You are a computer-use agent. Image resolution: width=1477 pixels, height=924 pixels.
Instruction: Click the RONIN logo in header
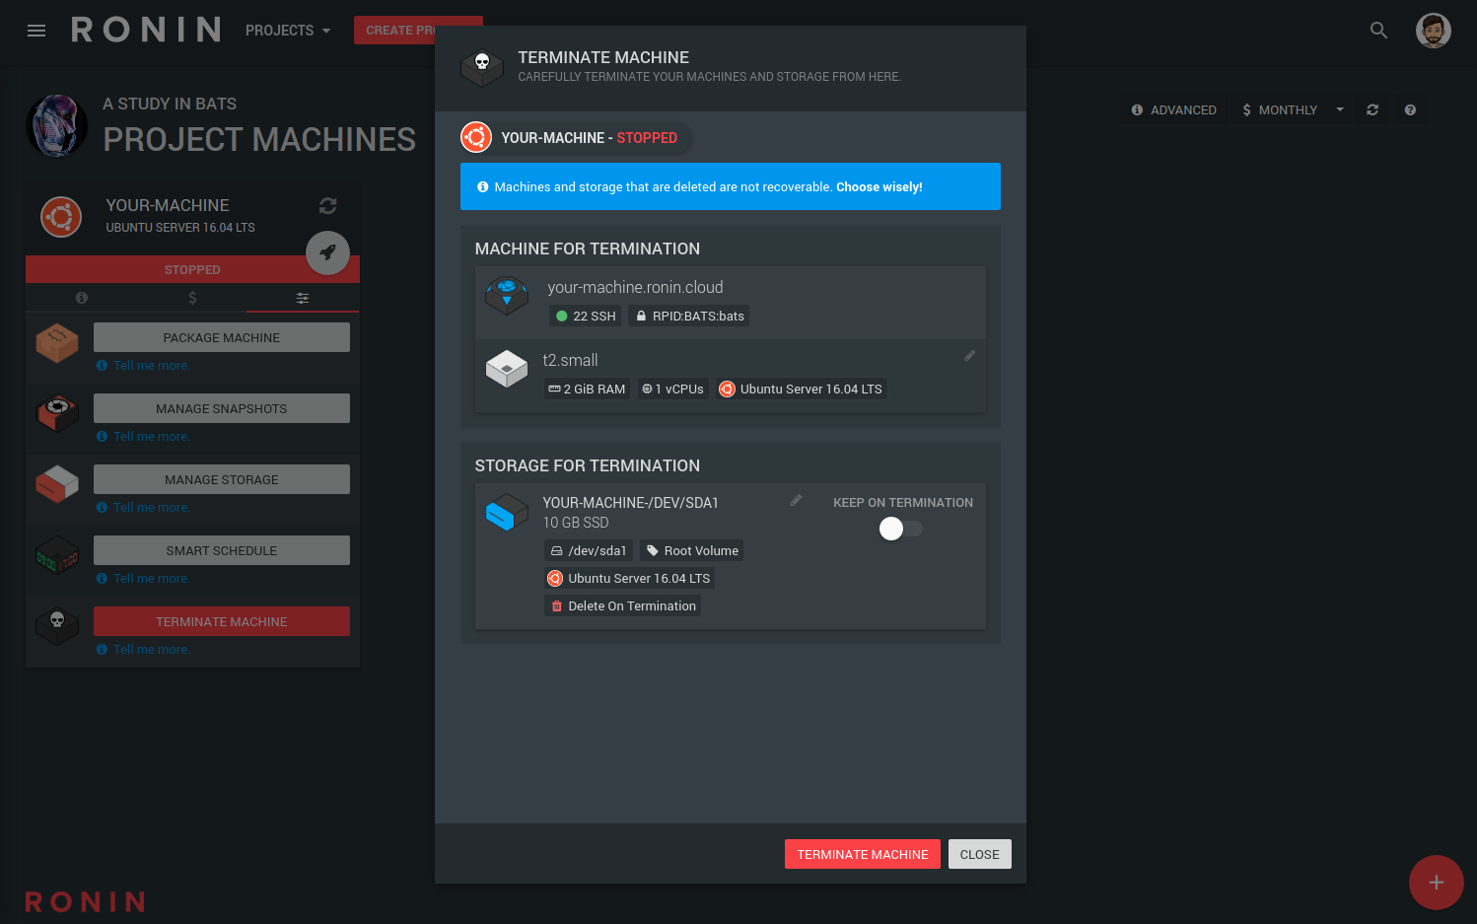(x=147, y=30)
